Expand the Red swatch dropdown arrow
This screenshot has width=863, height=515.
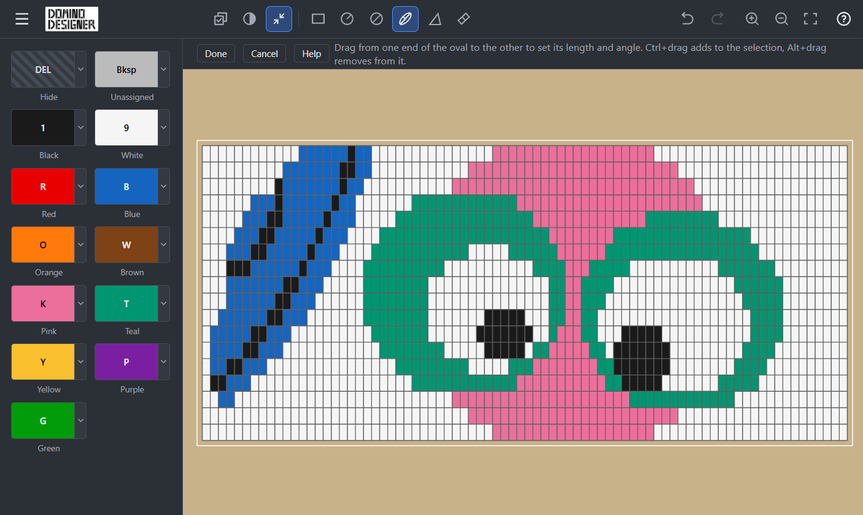pos(80,186)
